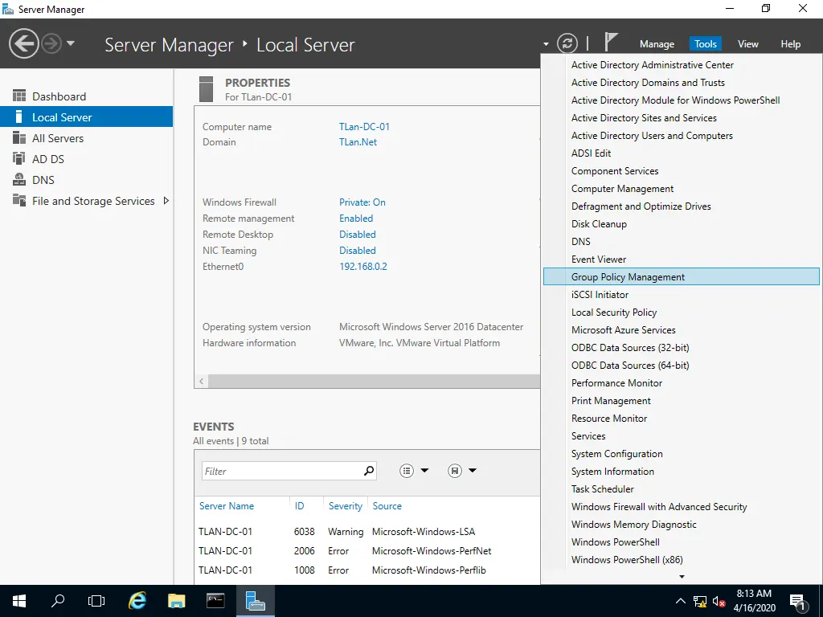This screenshot has height=617, width=823.
Task: Open Task Scheduler from Tools menu
Action: [x=682, y=489]
